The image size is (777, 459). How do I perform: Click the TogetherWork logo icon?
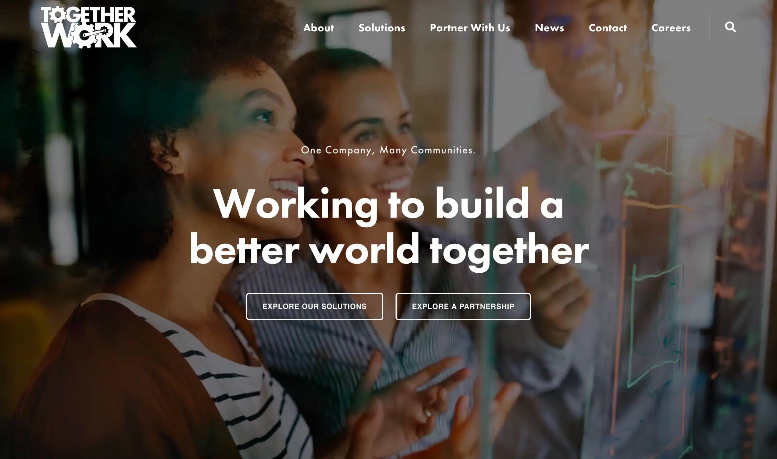[x=89, y=27]
